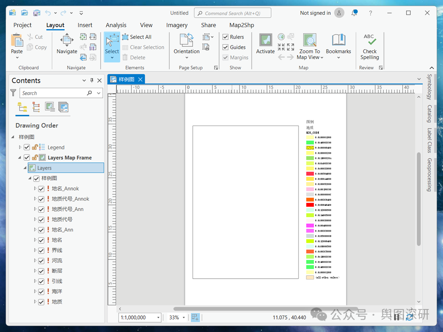Toggle the Rulers checkbox
This screenshot has height=332, width=443.
(x=226, y=37)
